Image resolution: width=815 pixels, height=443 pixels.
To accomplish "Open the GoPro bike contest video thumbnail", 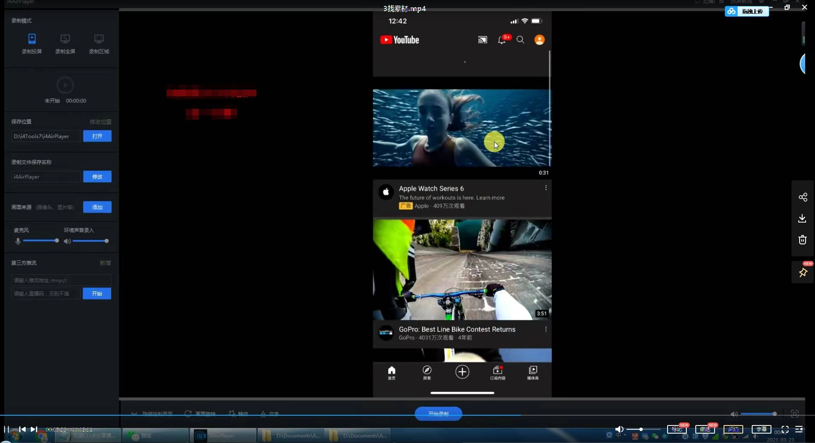I will [462, 269].
